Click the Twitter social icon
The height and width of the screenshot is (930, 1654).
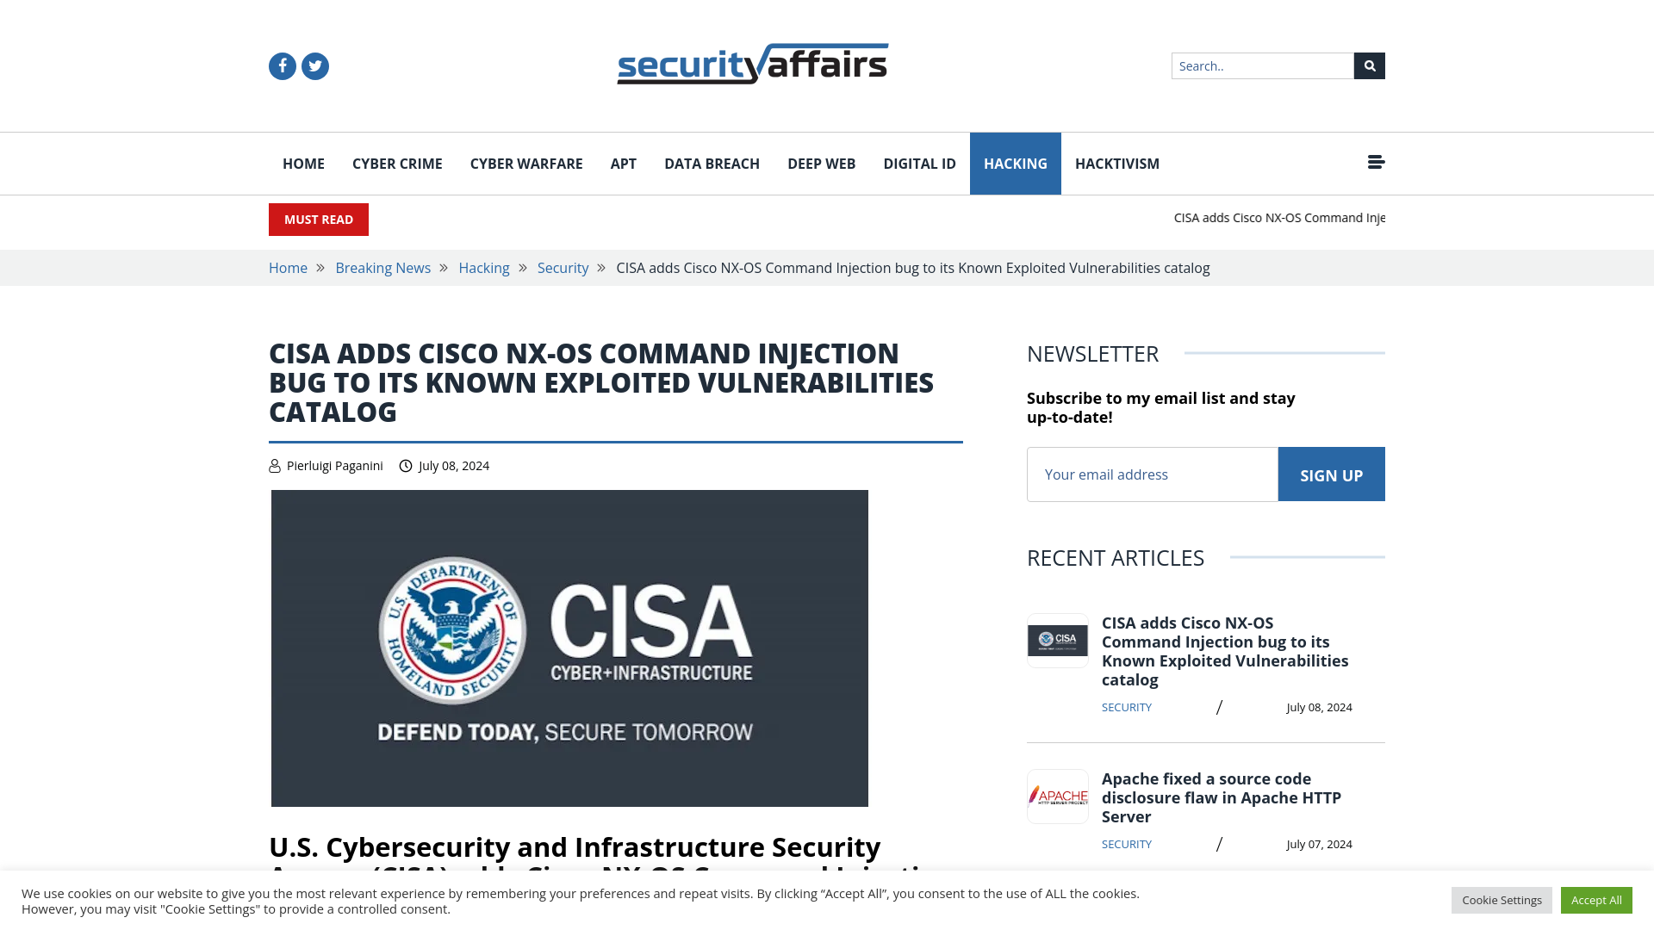point(314,65)
